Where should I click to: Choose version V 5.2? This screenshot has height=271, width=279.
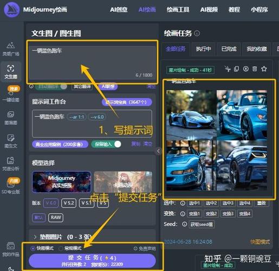69,203
